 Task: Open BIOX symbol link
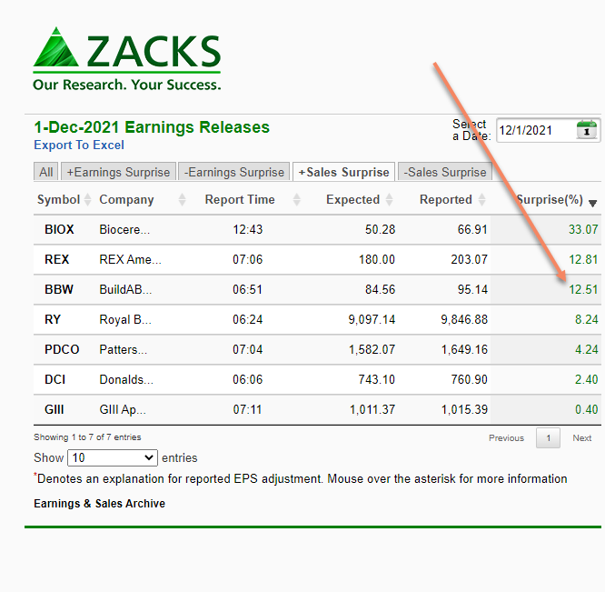pos(59,229)
